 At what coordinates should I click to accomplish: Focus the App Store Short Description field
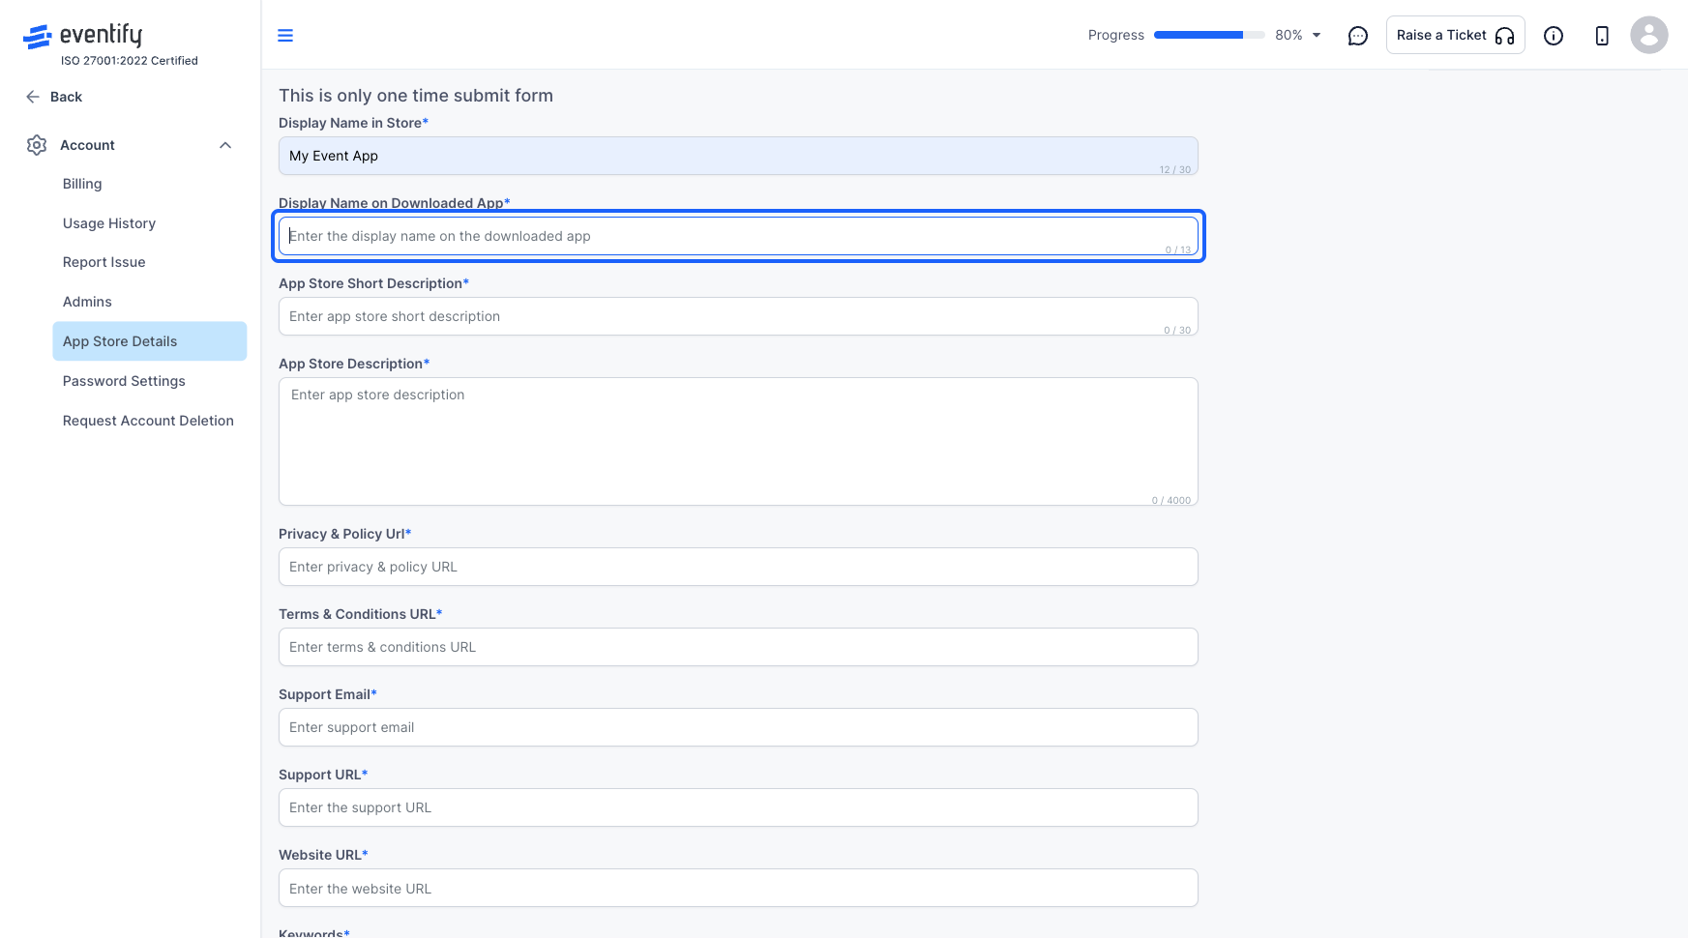pyautogui.click(x=738, y=316)
